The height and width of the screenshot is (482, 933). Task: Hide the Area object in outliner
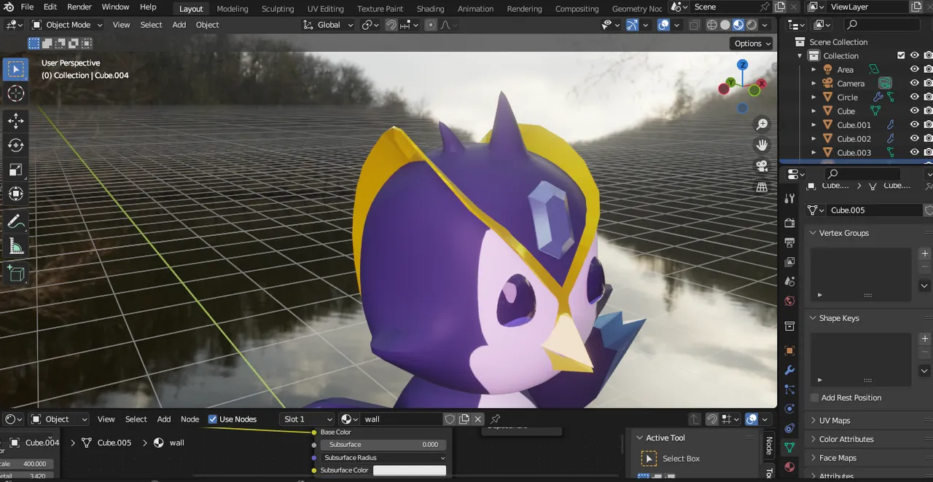914,70
